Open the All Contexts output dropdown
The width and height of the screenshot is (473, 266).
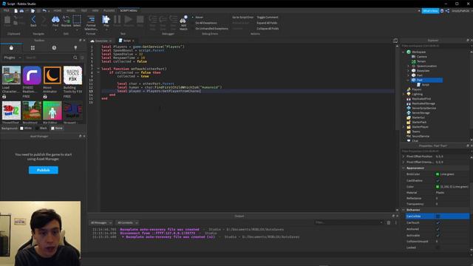(128, 222)
